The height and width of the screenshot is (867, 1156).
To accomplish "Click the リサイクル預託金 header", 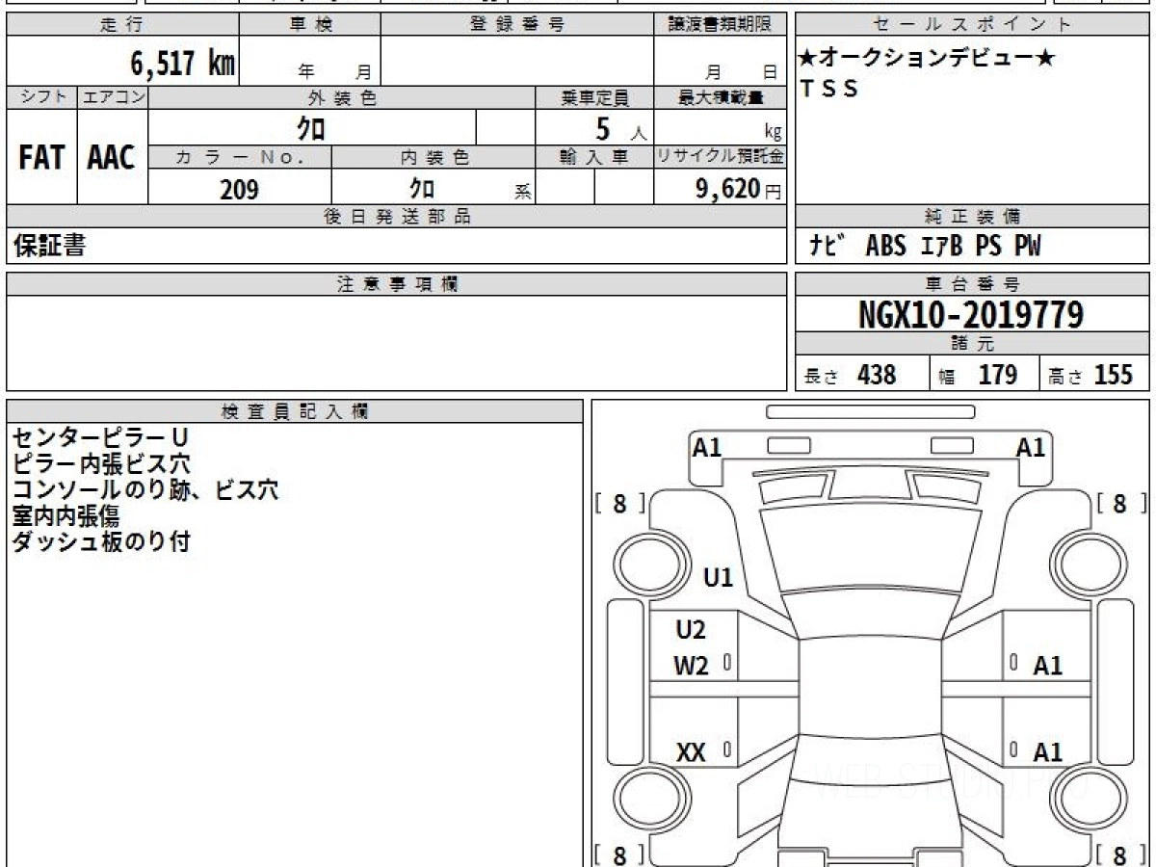I will [x=720, y=157].
